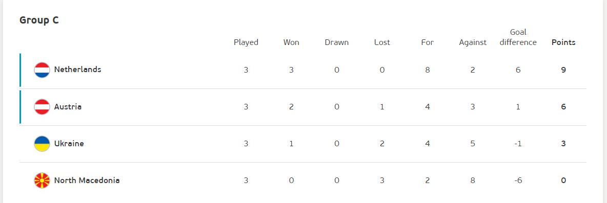607x203 pixels.
Task: Select the Against column header
Action: pyautogui.click(x=473, y=42)
